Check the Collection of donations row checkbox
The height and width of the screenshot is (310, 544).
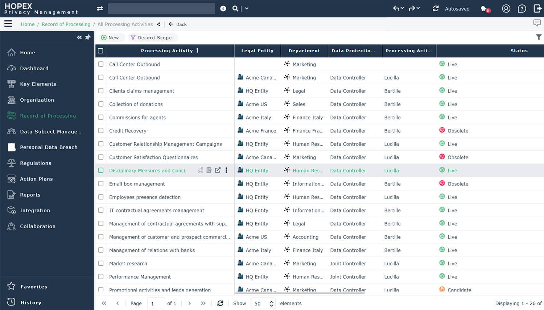[x=101, y=104]
